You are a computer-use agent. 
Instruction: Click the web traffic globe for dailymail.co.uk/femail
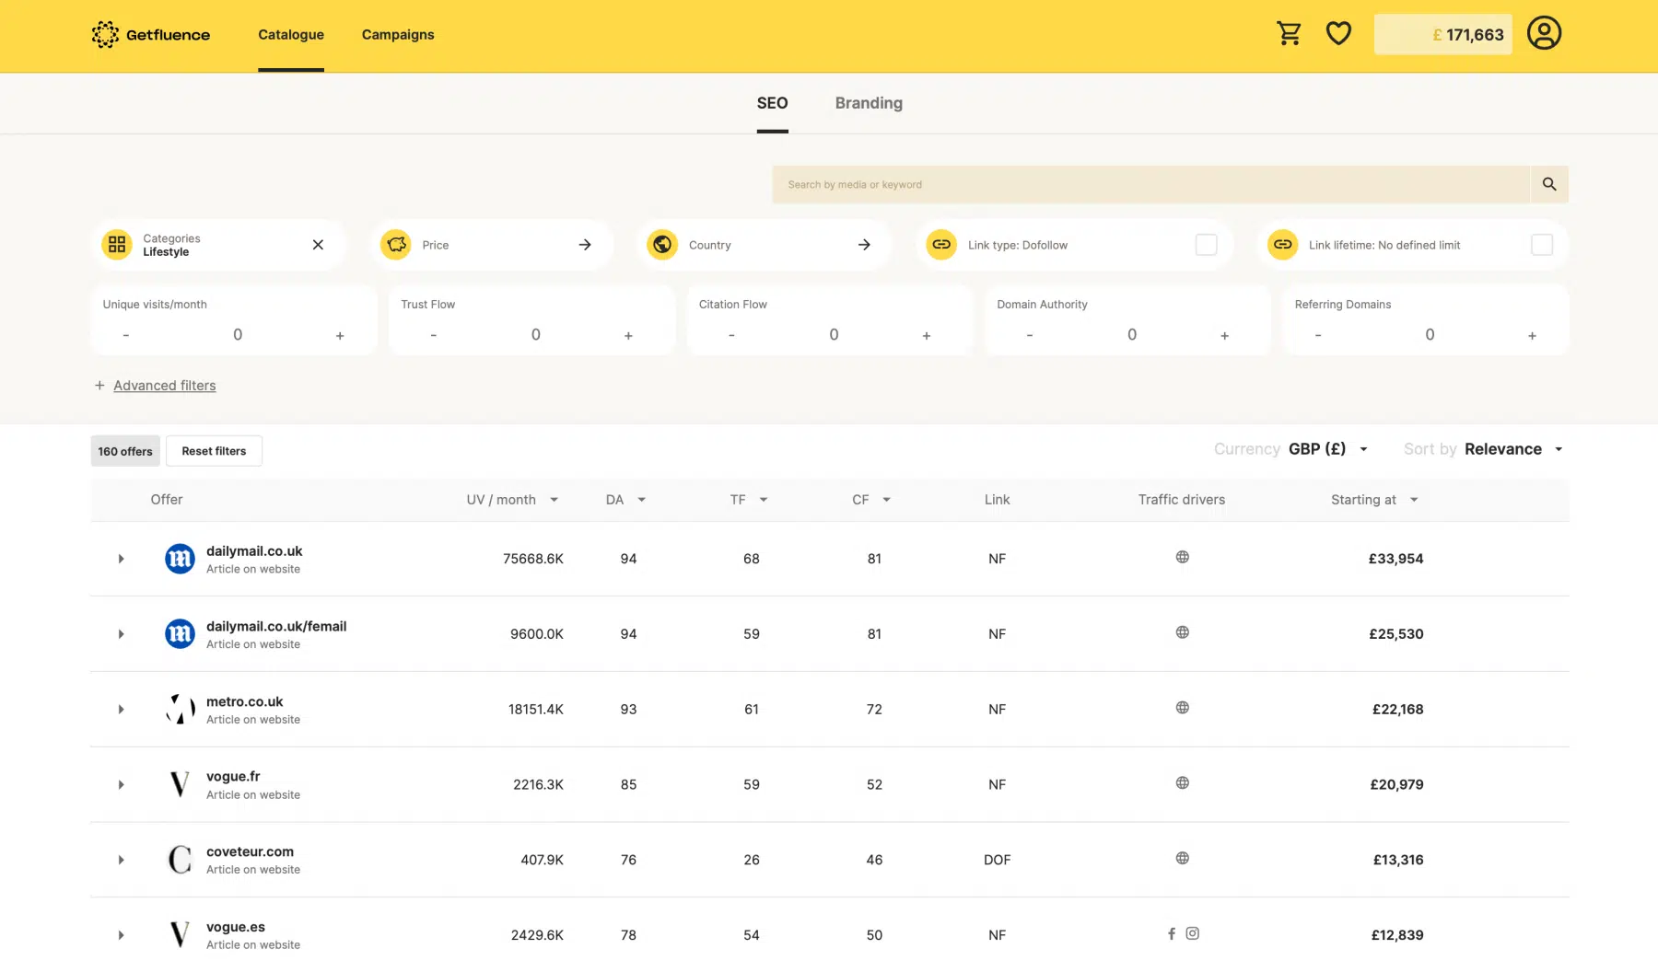(1183, 632)
